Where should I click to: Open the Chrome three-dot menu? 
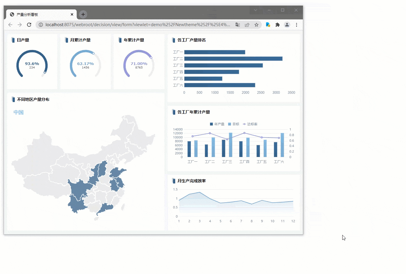point(296,25)
